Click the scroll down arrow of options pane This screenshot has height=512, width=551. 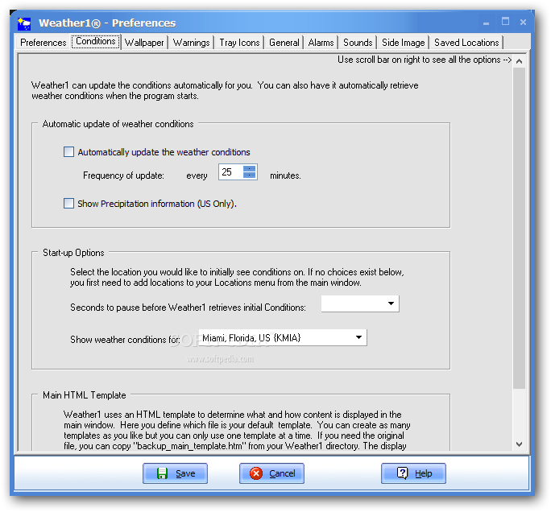click(519, 444)
